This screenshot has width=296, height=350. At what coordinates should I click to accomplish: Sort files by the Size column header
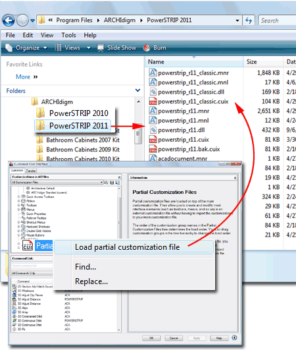263,62
